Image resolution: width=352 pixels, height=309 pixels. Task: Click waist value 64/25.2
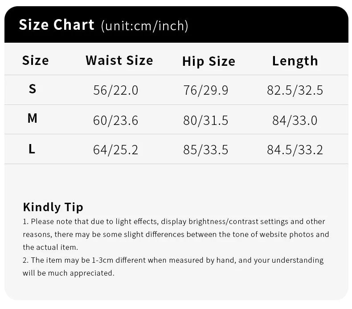pos(115,150)
